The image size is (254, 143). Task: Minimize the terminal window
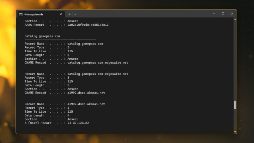point(214,13)
